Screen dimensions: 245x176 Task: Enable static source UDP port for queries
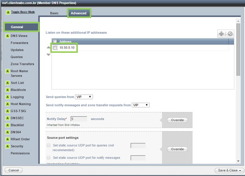[49, 145]
